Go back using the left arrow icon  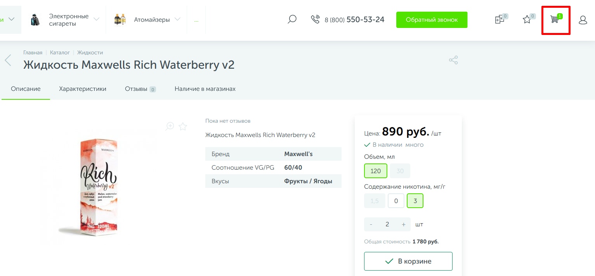pyautogui.click(x=8, y=61)
